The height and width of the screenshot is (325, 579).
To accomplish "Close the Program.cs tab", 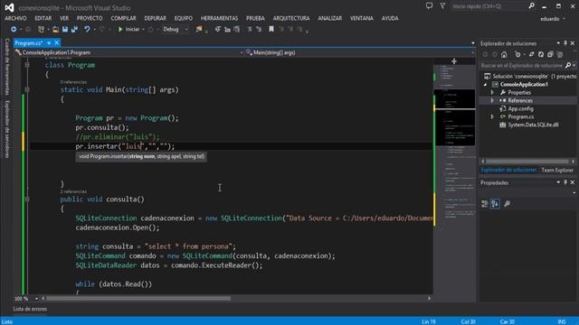I will [x=57, y=43].
